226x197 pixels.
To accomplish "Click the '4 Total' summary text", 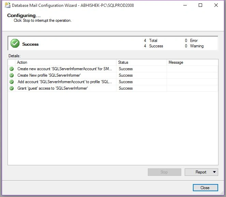I will [151, 41].
